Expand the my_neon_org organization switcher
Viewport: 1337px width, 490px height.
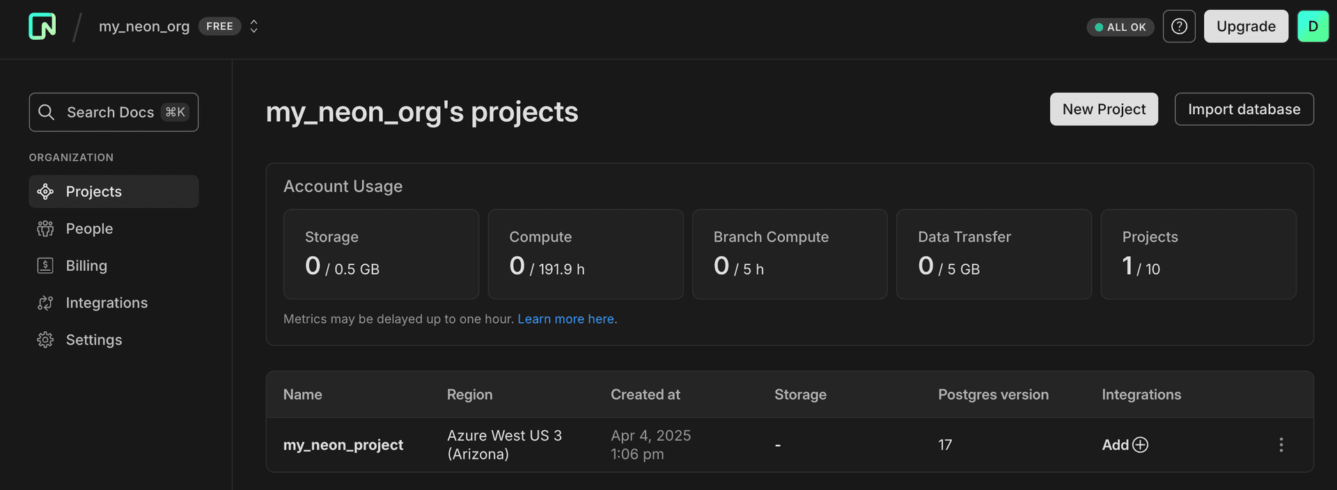(x=254, y=26)
